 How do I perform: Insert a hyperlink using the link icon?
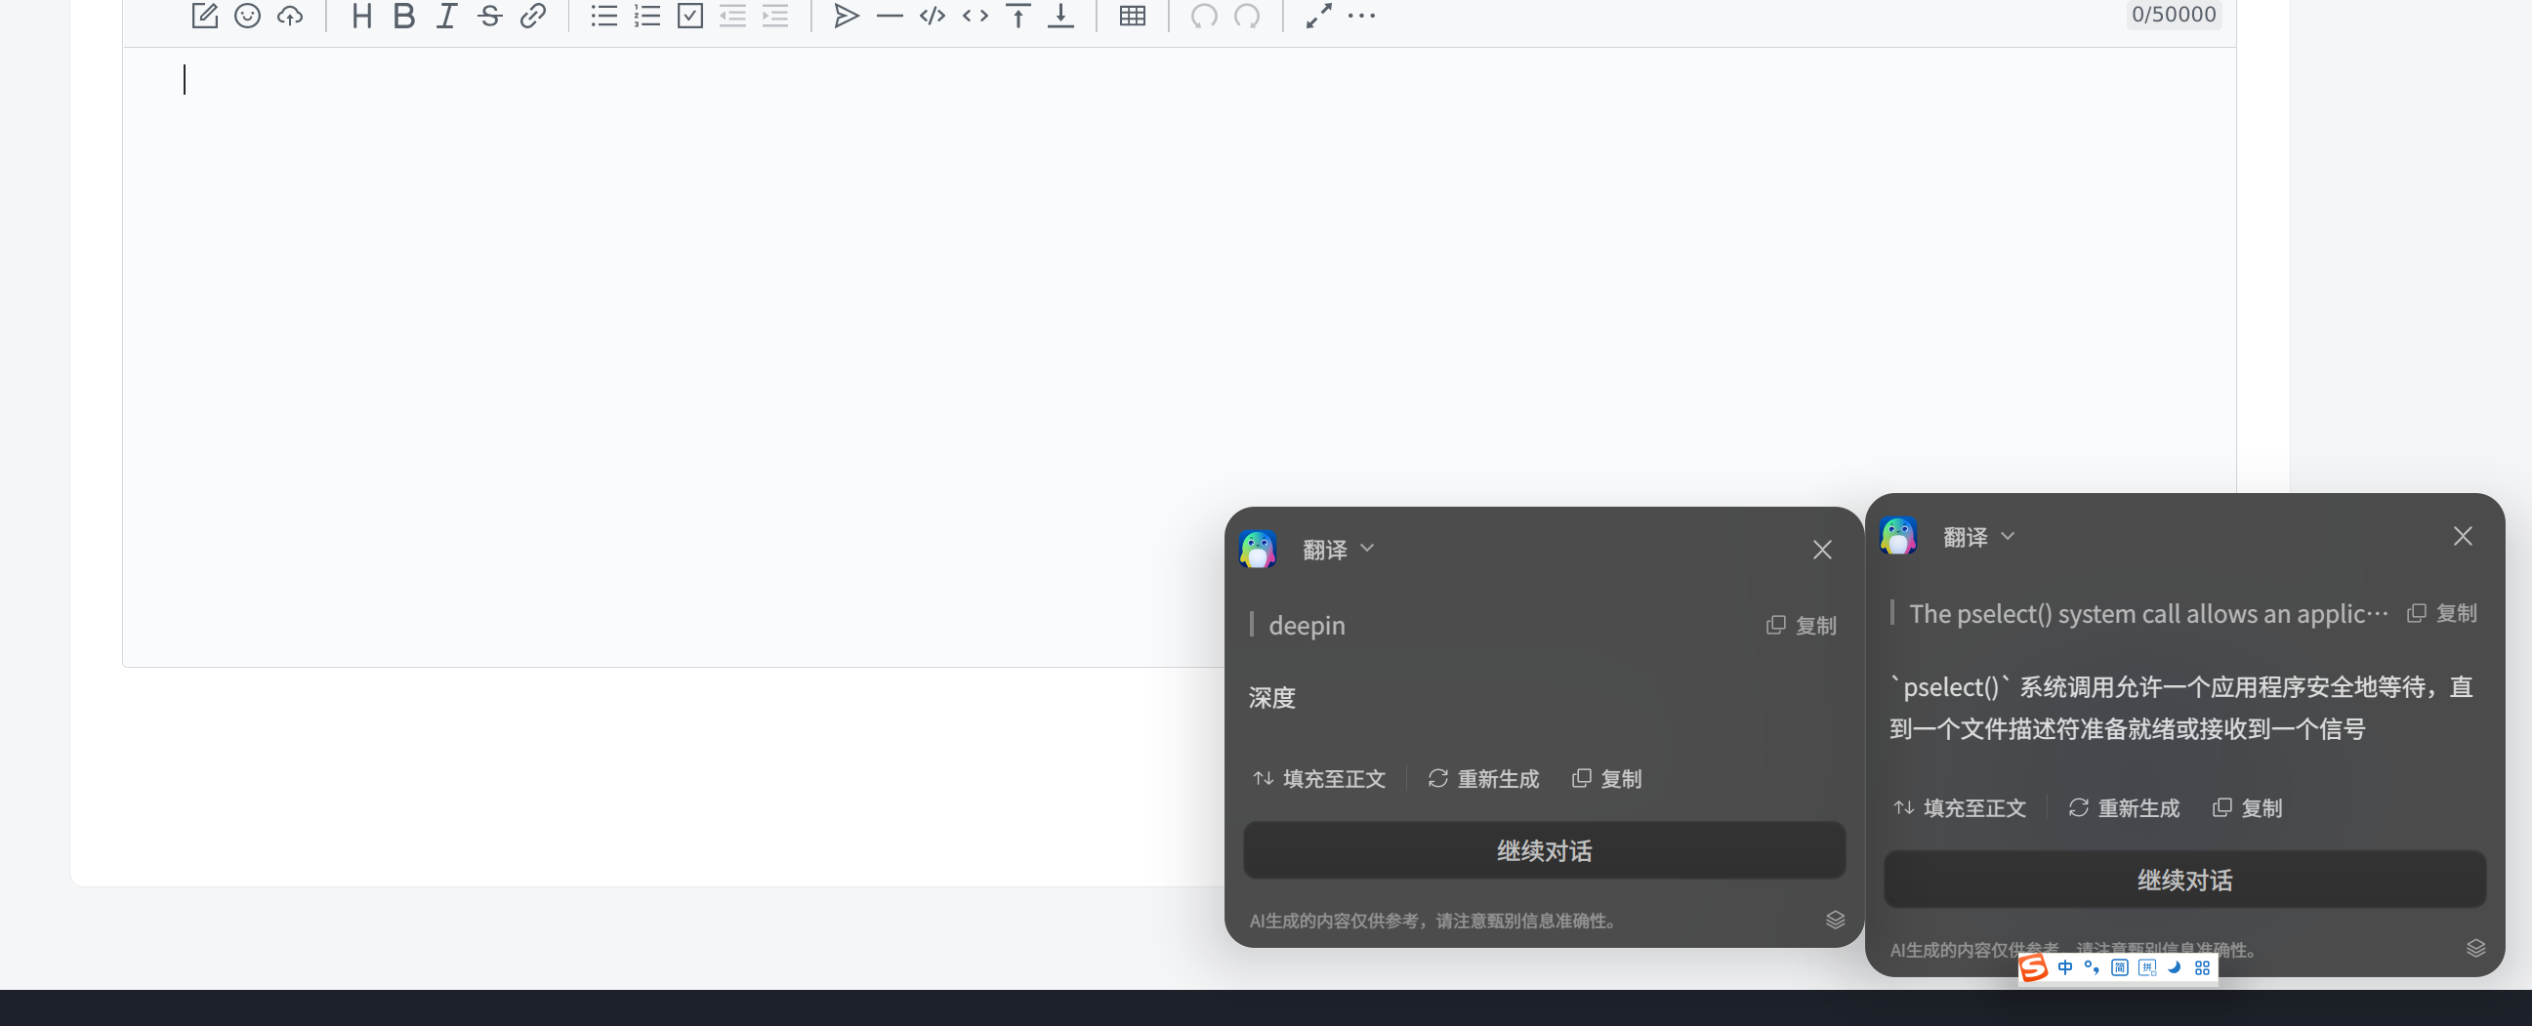(533, 15)
